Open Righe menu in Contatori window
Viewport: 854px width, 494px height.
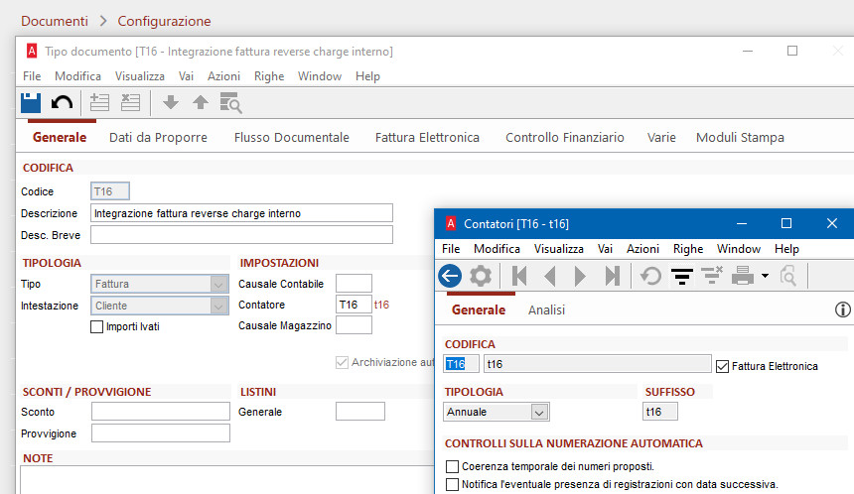coord(688,249)
